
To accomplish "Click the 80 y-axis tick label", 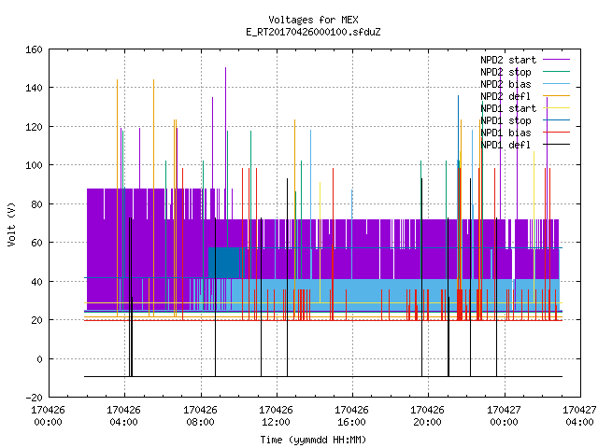I will 36,204.
